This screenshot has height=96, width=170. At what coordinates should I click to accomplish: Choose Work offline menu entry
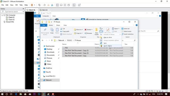tap(110, 46)
